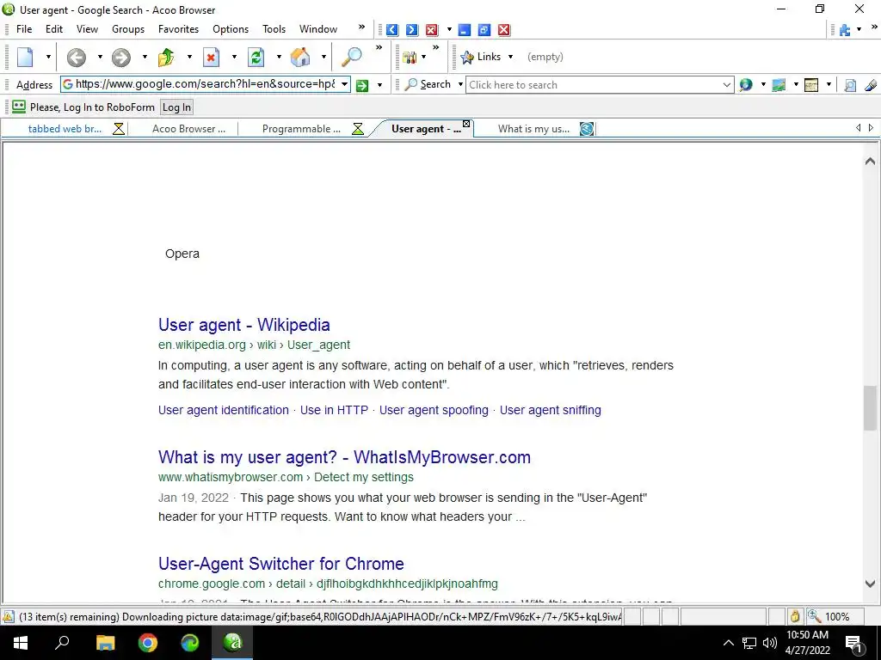Open the File menu
The height and width of the screenshot is (660, 881).
(24, 29)
